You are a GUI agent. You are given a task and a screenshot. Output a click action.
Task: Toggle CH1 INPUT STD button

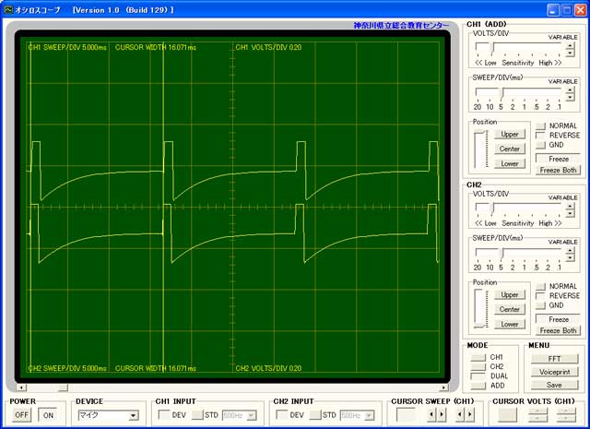click(197, 414)
